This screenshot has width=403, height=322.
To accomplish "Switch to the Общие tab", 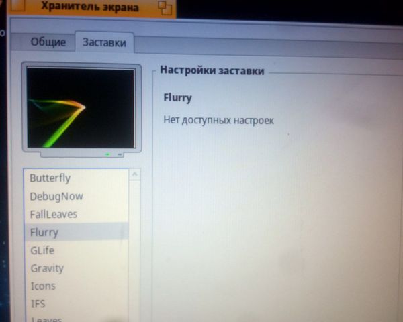I will pyautogui.click(x=48, y=42).
